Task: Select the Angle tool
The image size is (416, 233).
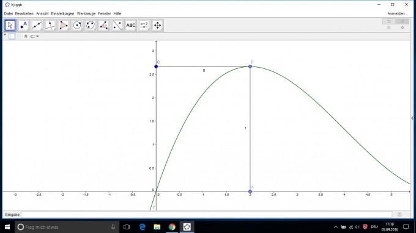Action: (x=104, y=26)
